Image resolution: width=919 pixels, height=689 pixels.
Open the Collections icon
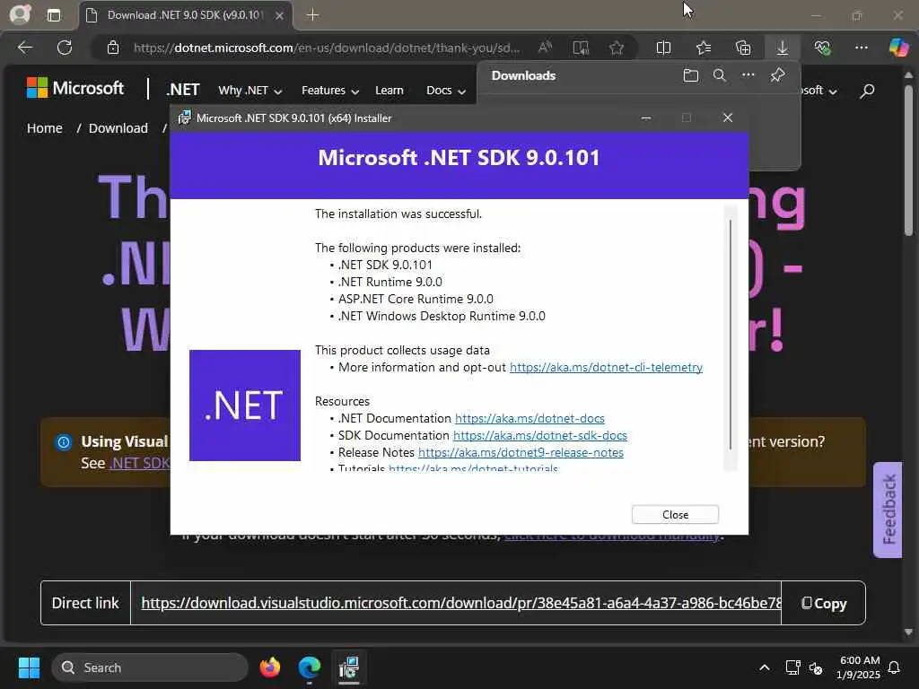(x=742, y=48)
